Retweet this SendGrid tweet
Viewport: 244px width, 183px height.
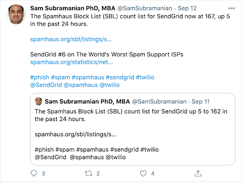[89, 173]
